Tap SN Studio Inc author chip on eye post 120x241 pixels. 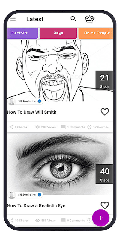point(25,195)
